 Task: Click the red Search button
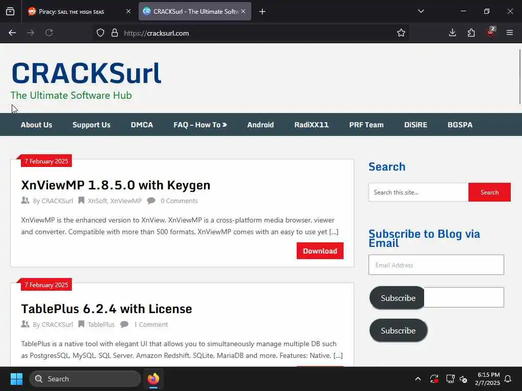tap(489, 192)
